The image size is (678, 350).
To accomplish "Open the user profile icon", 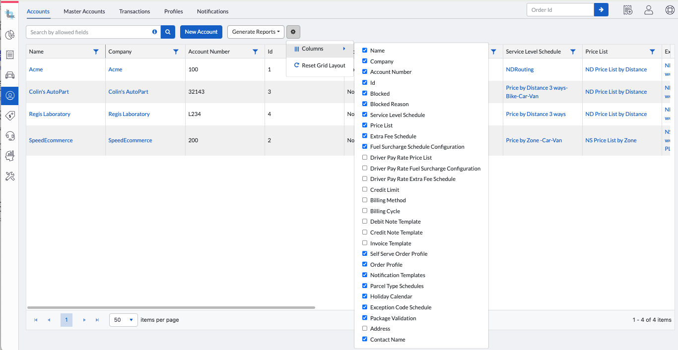I will coord(649,10).
